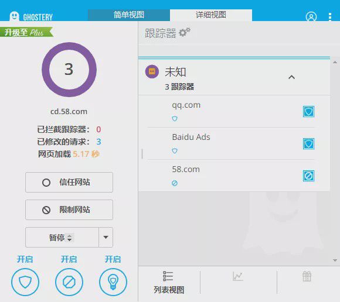Open the user account icon
This screenshot has width=340, height=302.
click(x=311, y=16)
